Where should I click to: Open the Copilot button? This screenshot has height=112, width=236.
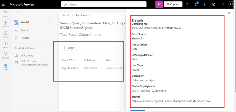173,4
